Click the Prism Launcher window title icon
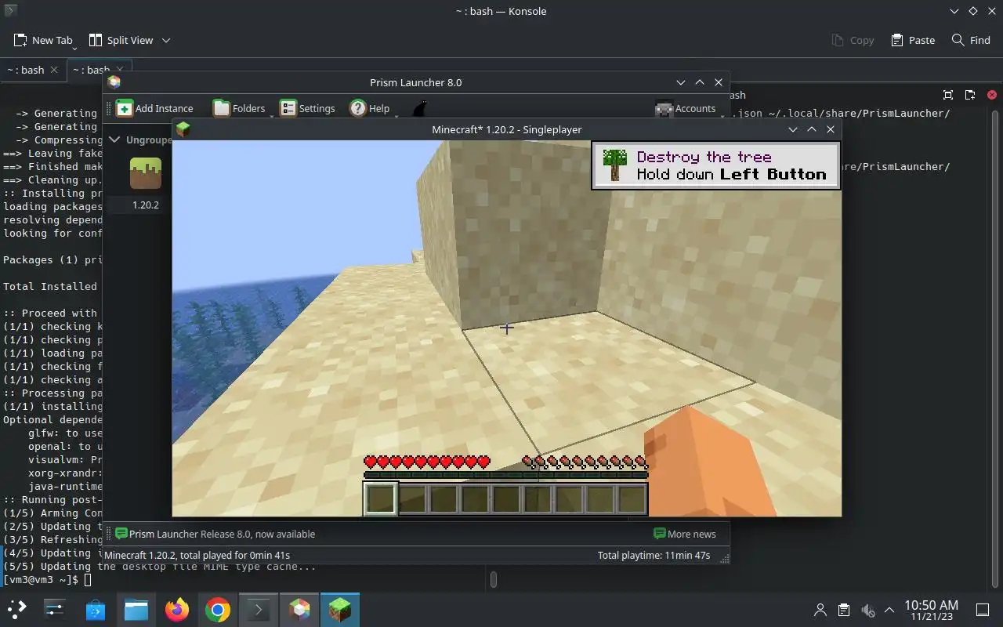 click(114, 82)
